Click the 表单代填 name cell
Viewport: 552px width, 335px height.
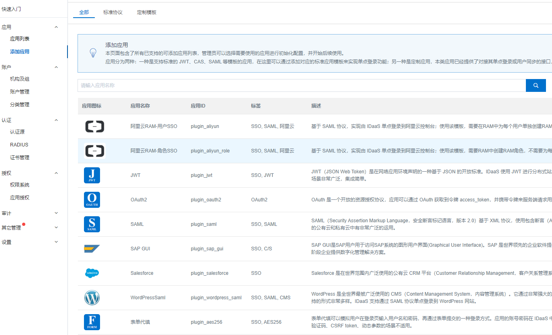coord(140,322)
